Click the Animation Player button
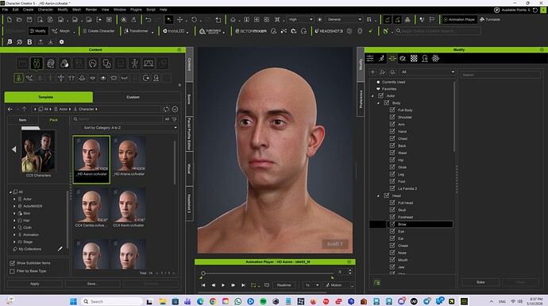 [x=459, y=20]
